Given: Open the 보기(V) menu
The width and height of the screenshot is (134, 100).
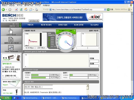Looking at the screenshot, I should point(20,5).
